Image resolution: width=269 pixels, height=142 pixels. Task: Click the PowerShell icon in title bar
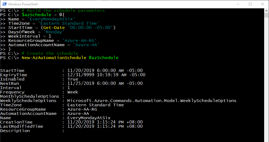click(4, 4)
